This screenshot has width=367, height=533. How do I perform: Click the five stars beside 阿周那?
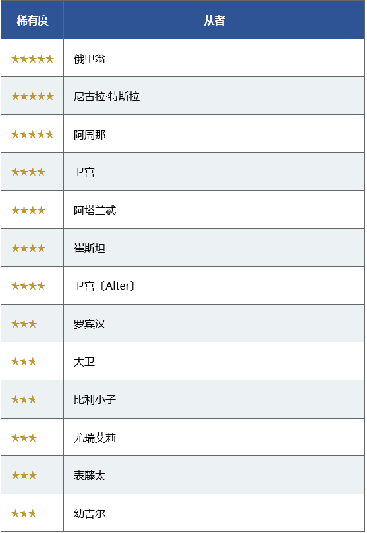(33, 135)
